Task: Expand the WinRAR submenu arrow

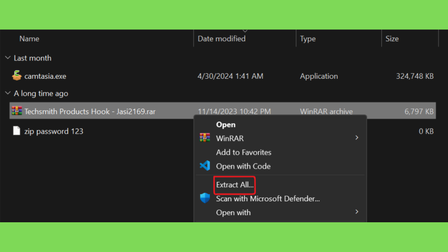Action: pyautogui.click(x=357, y=138)
